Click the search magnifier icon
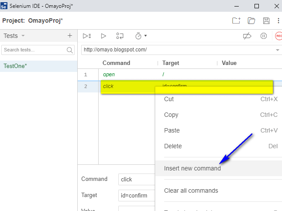282x211 pixels. (70, 50)
